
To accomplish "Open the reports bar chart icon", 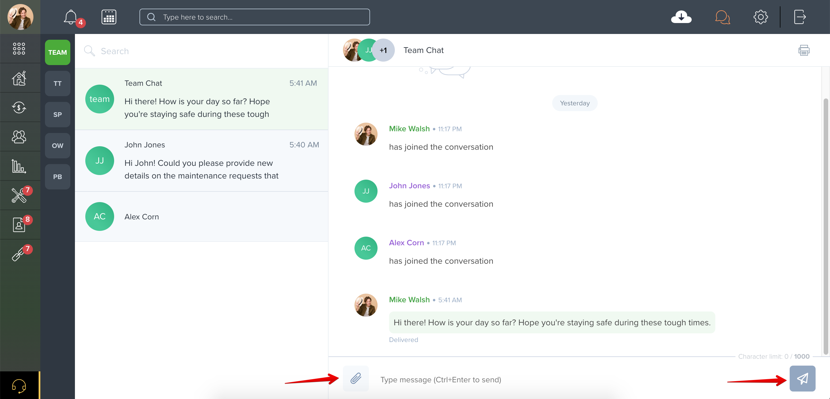I will (19, 166).
